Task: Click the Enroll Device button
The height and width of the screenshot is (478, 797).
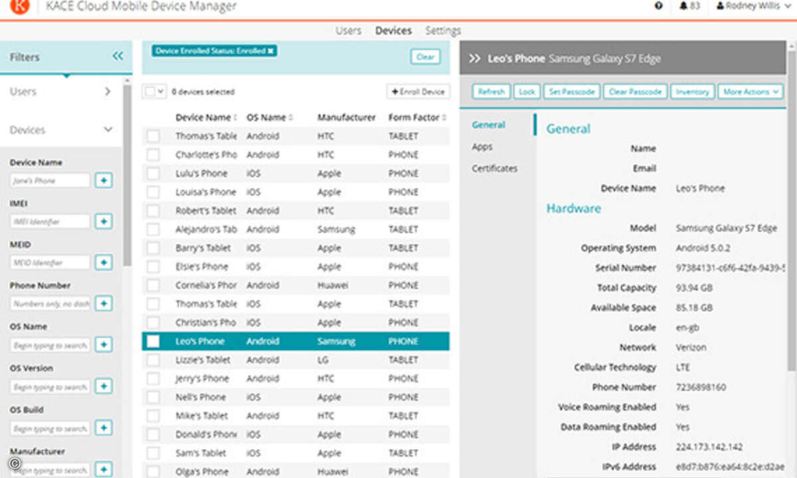Action: tap(418, 92)
